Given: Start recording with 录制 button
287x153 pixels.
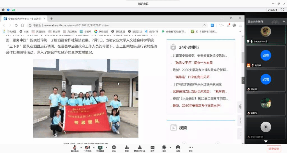Looking at the screenshot, I should [x=164, y=147].
